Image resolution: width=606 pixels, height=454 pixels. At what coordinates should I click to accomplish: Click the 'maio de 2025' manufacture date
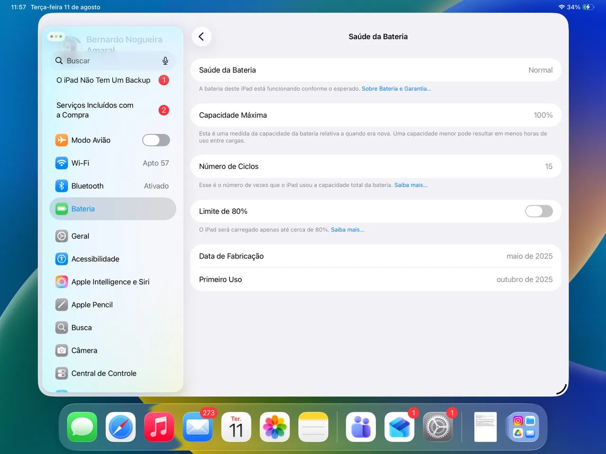click(529, 256)
